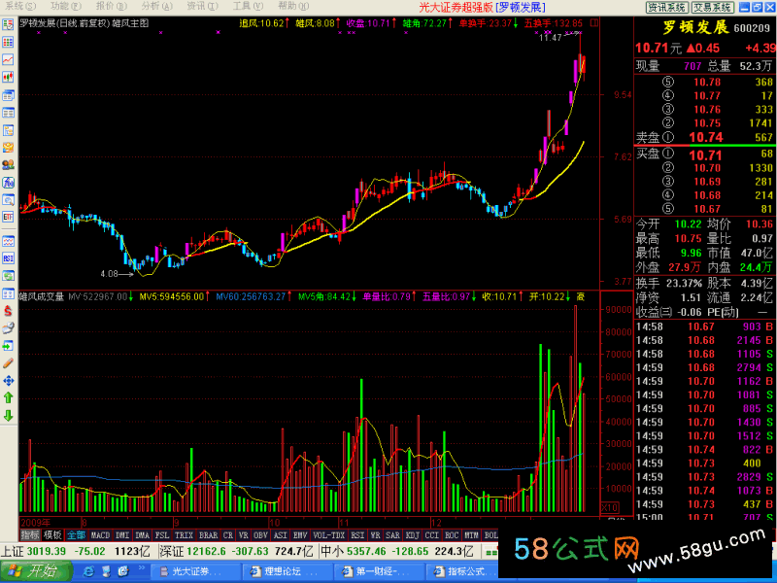Click the 上证 index value 3019.39
The image size is (777, 583).
(x=47, y=551)
